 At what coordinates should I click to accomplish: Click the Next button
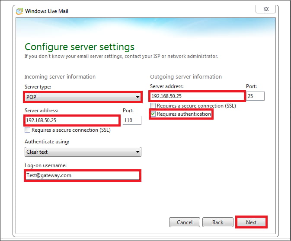point(251,222)
